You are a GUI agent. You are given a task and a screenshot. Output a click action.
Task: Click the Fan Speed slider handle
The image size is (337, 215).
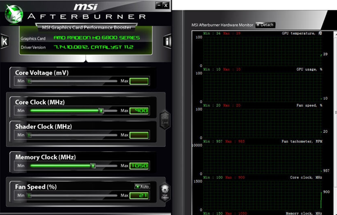[x=29, y=195]
